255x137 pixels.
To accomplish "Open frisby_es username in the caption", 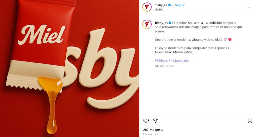I will coord(161,23).
